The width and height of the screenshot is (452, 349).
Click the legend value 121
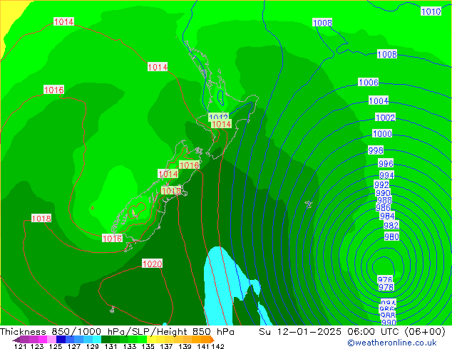[x=20, y=346]
